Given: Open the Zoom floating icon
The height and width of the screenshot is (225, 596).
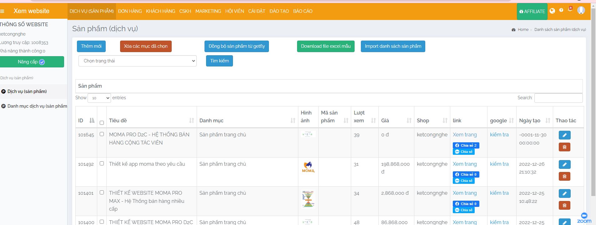Looking at the screenshot, I should (x=584, y=218).
